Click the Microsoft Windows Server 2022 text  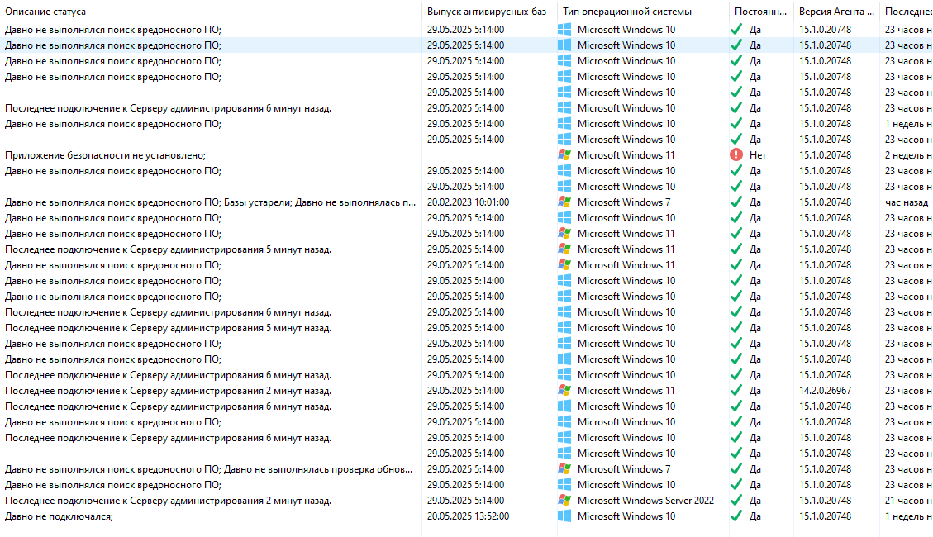[645, 501]
